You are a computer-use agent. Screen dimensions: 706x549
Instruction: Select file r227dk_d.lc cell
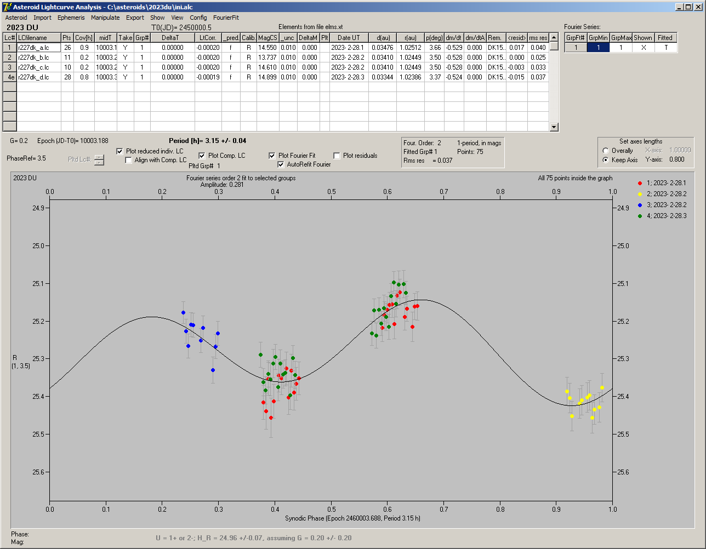point(38,77)
